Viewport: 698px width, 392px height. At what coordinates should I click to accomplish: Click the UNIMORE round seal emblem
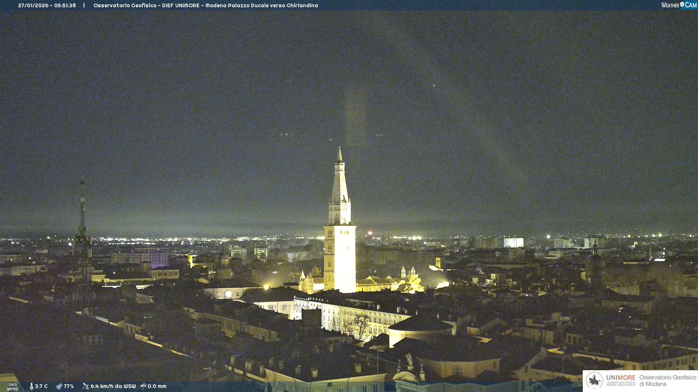click(594, 381)
